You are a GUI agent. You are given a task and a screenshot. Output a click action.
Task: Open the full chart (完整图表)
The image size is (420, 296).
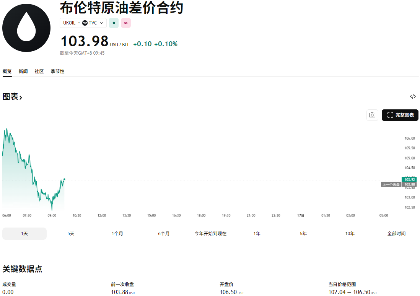tap(400, 115)
